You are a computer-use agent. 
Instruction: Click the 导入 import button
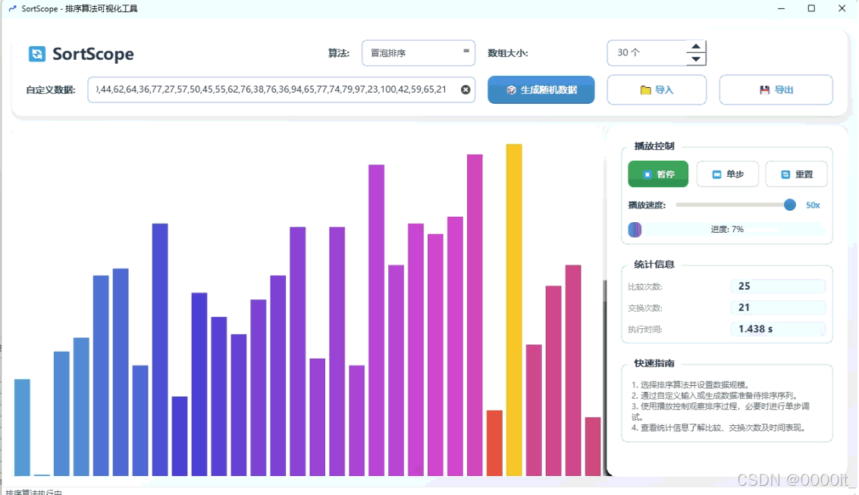click(657, 89)
